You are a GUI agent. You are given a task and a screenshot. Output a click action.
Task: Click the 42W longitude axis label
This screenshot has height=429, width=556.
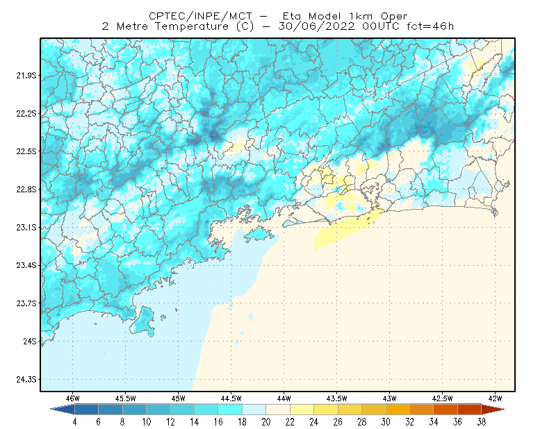click(x=495, y=398)
